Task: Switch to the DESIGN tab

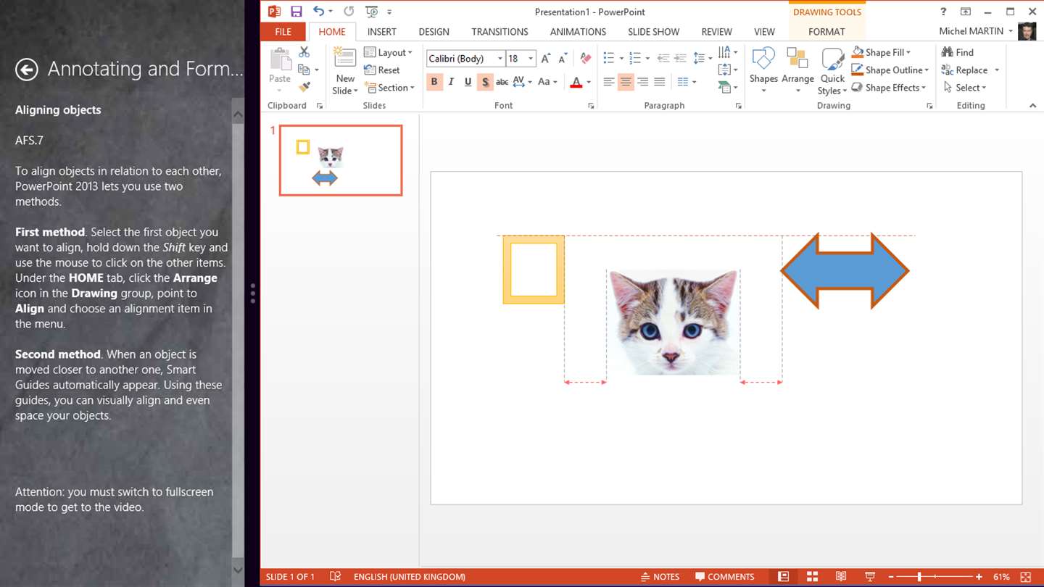Action: (434, 32)
